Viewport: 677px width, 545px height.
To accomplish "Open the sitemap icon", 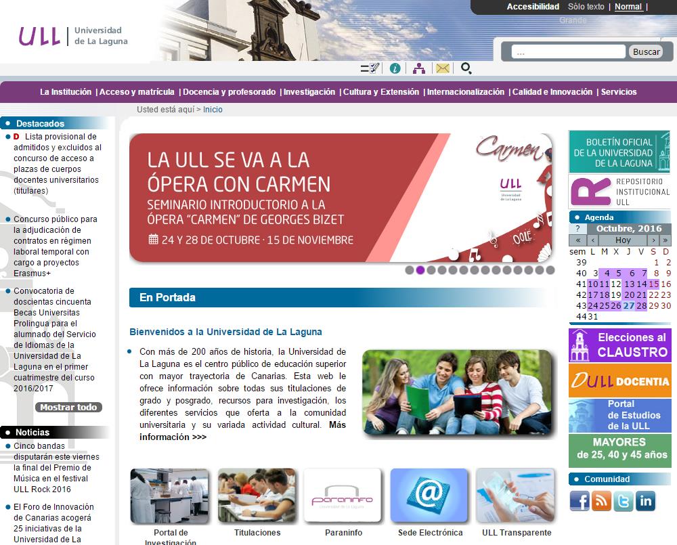I will (x=418, y=68).
